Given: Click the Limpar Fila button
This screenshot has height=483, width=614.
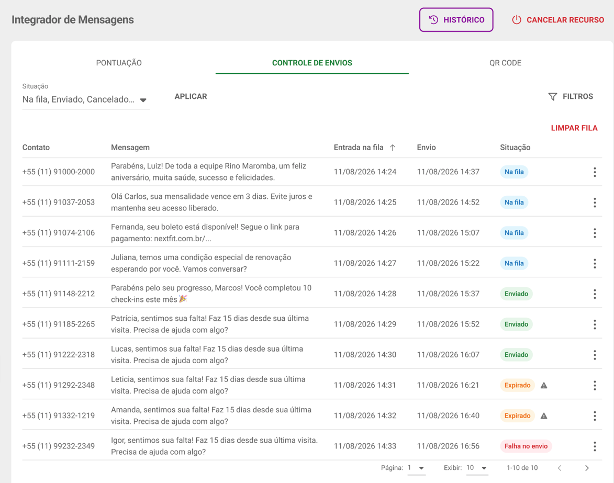Looking at the screenshot, I should (x=574, y=128).
